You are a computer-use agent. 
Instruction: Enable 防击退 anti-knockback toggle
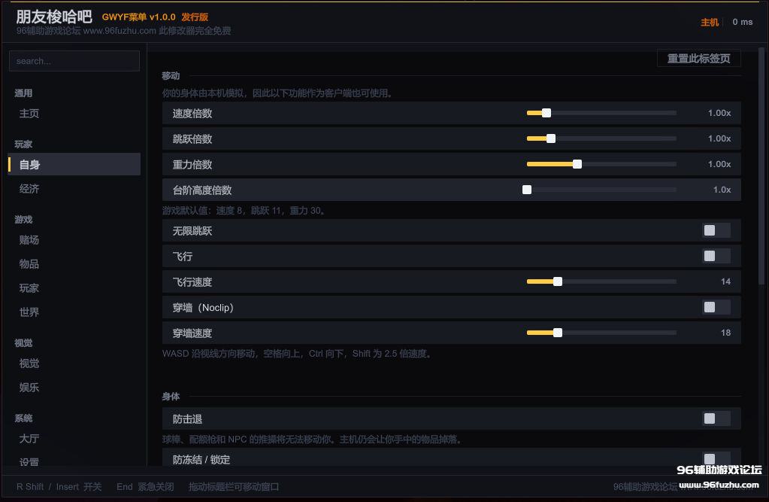tap(716, 418)
